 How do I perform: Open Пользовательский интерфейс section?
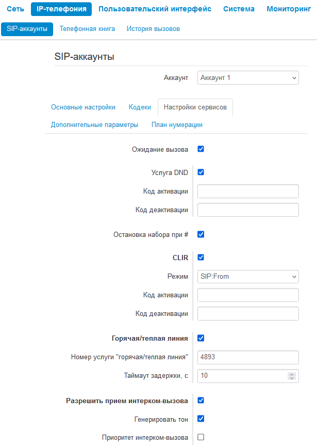coord(155,9)
